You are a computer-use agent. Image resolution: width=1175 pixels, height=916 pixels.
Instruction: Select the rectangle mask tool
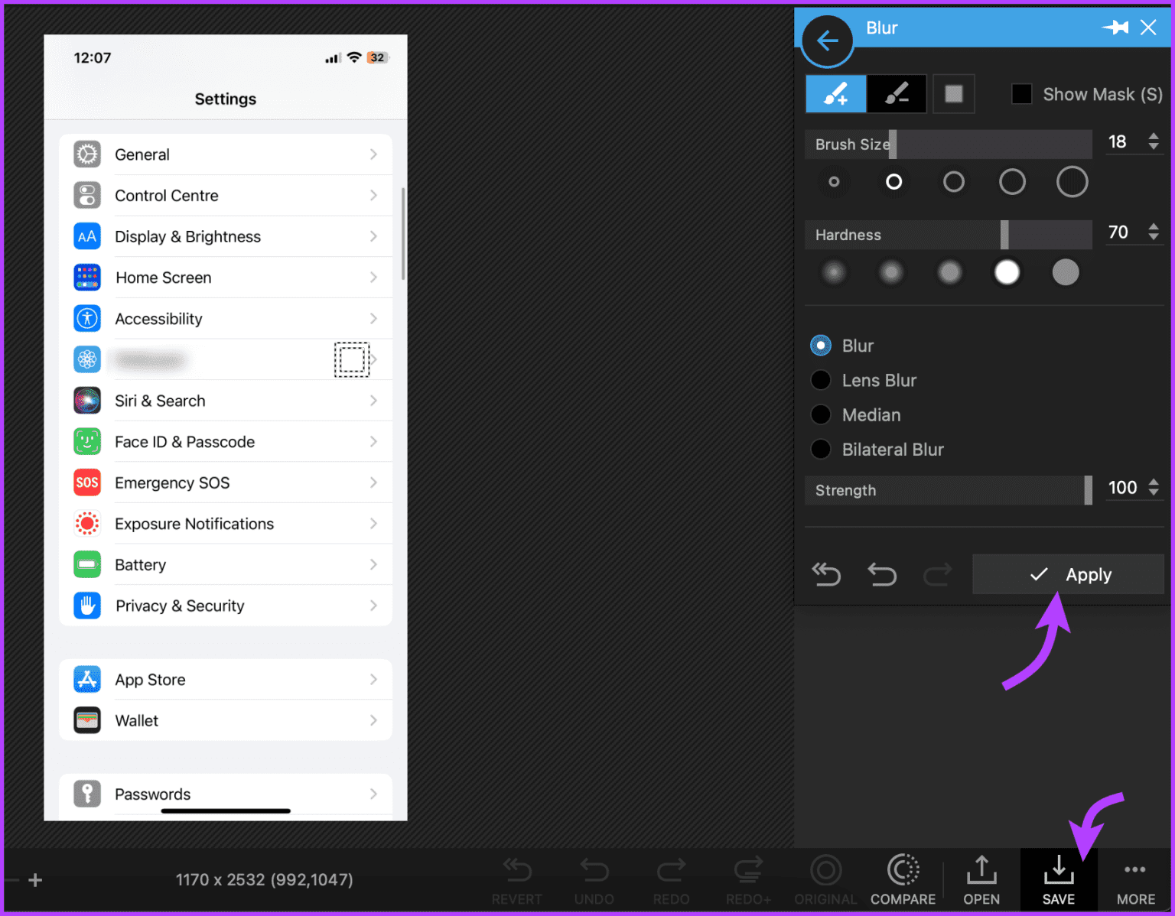click(x=954, y=93)
